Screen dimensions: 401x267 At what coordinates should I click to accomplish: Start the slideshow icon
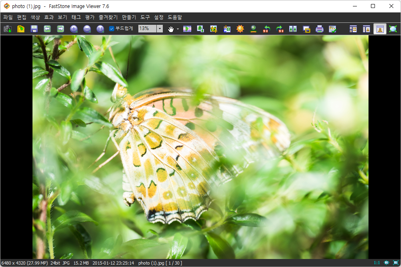[187, 29]
